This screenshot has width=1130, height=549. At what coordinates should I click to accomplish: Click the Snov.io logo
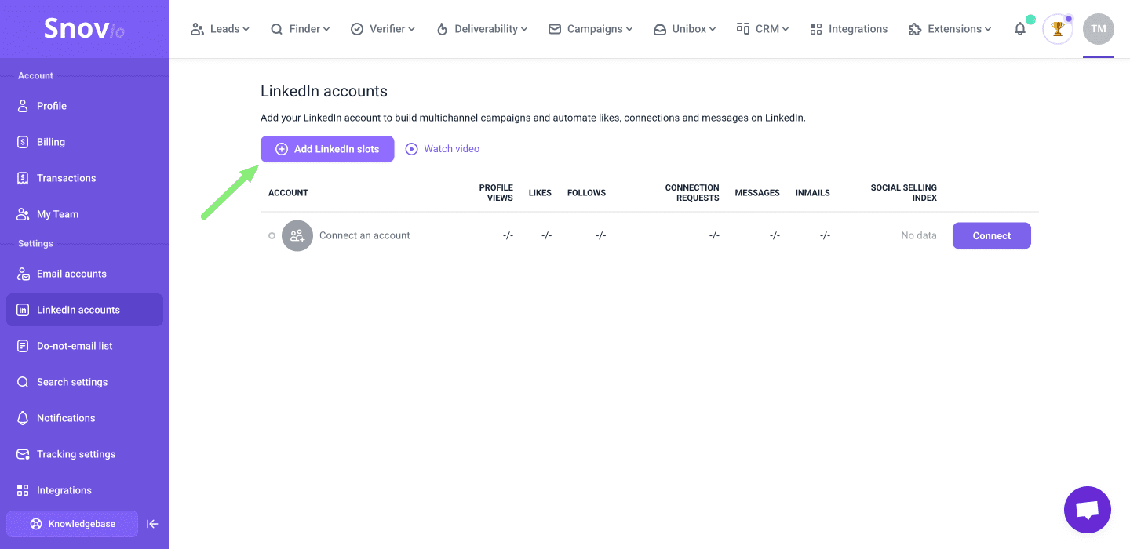(84, 29)
